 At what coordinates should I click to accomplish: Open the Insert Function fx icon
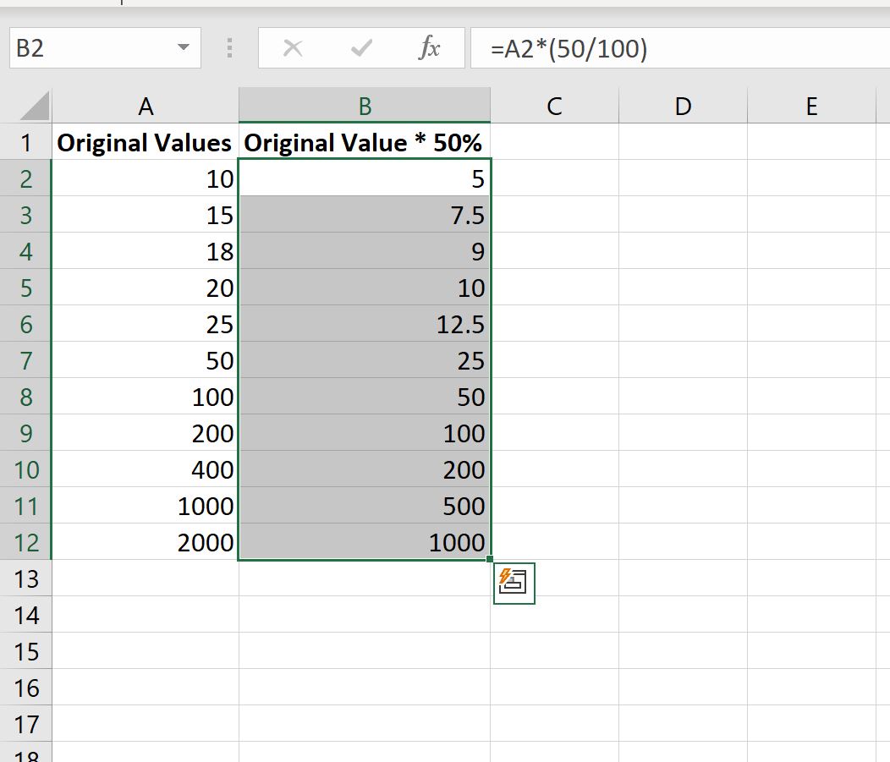pyautogui.click(x=430, y=47)
